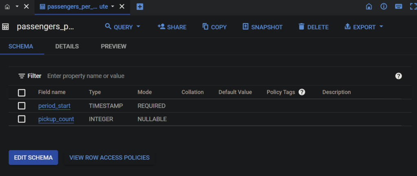This screenshot has height=176, width=417.
Task: Click the info icon in top-right
Action: pyautogui.click(x=384, y=7)
